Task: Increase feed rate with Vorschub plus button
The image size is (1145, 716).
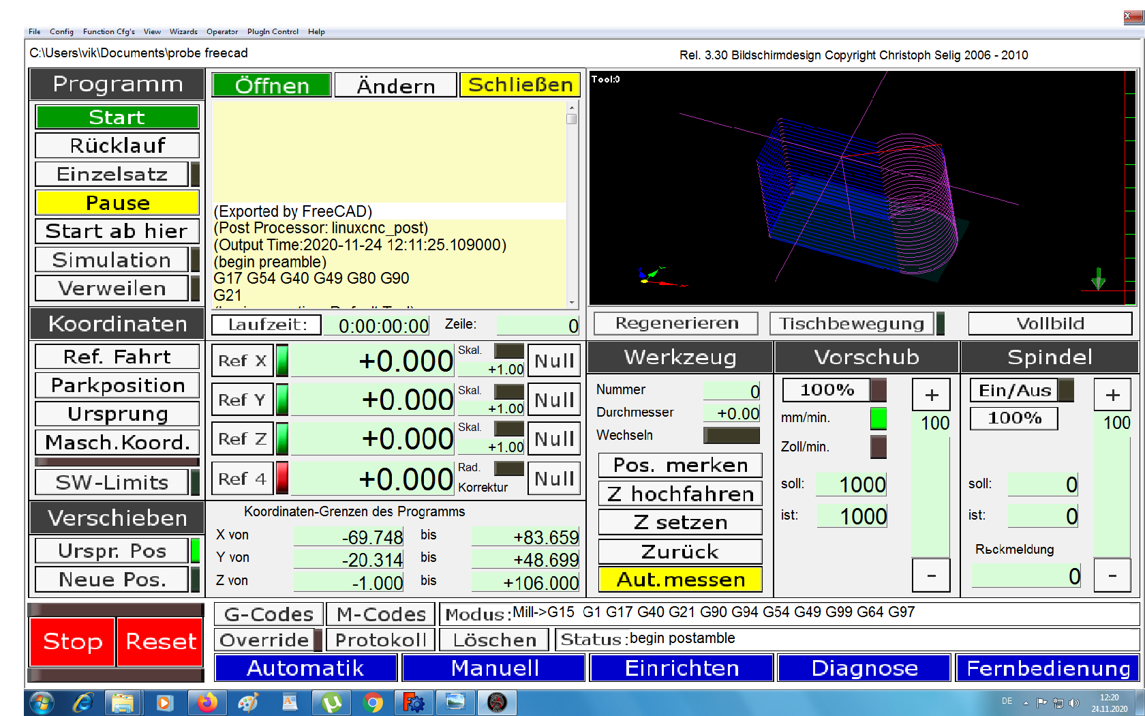Action: click(x=931, y=395)
